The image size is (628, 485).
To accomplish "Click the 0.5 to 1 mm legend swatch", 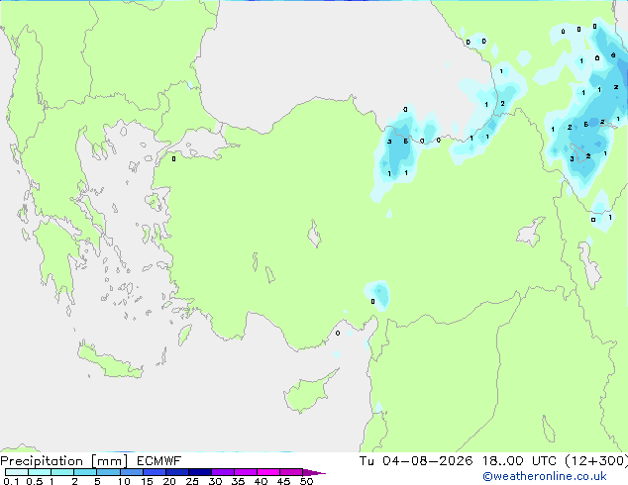I will tap(40, 472).
